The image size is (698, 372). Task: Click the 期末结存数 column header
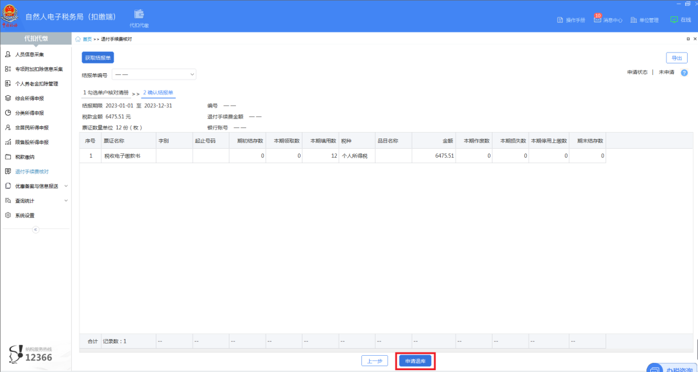click(x=587, y=140)
